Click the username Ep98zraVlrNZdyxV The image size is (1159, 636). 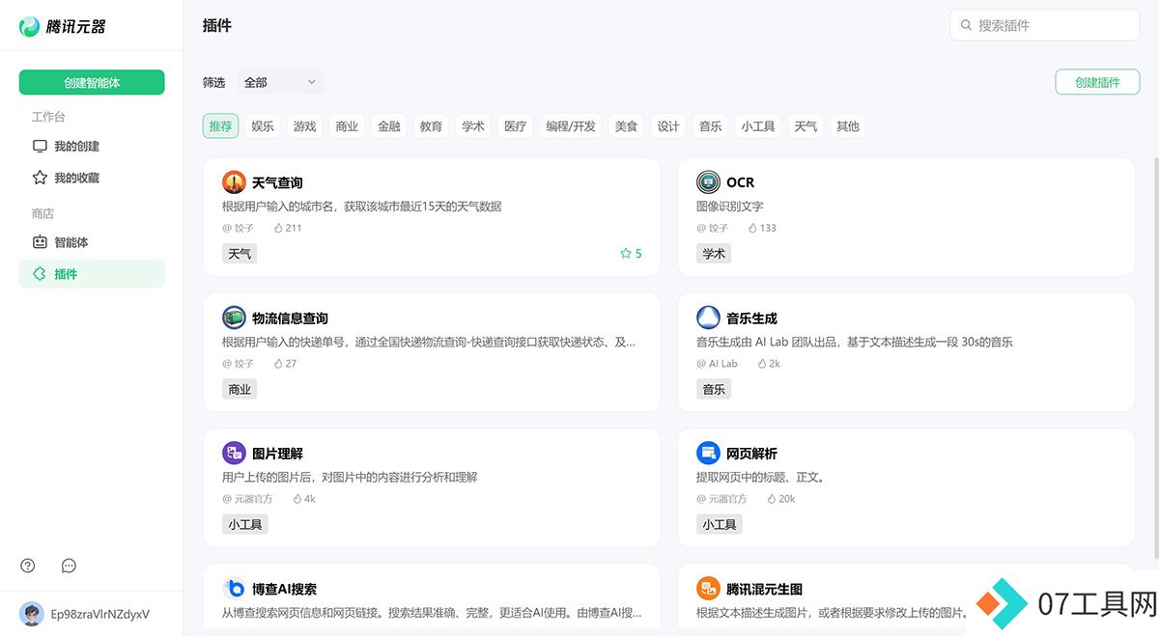[x=99, y=614]
